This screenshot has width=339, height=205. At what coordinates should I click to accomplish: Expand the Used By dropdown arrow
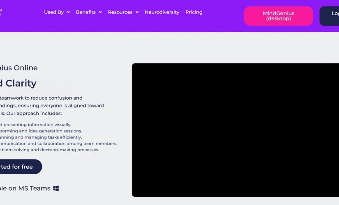click(68, 12)
